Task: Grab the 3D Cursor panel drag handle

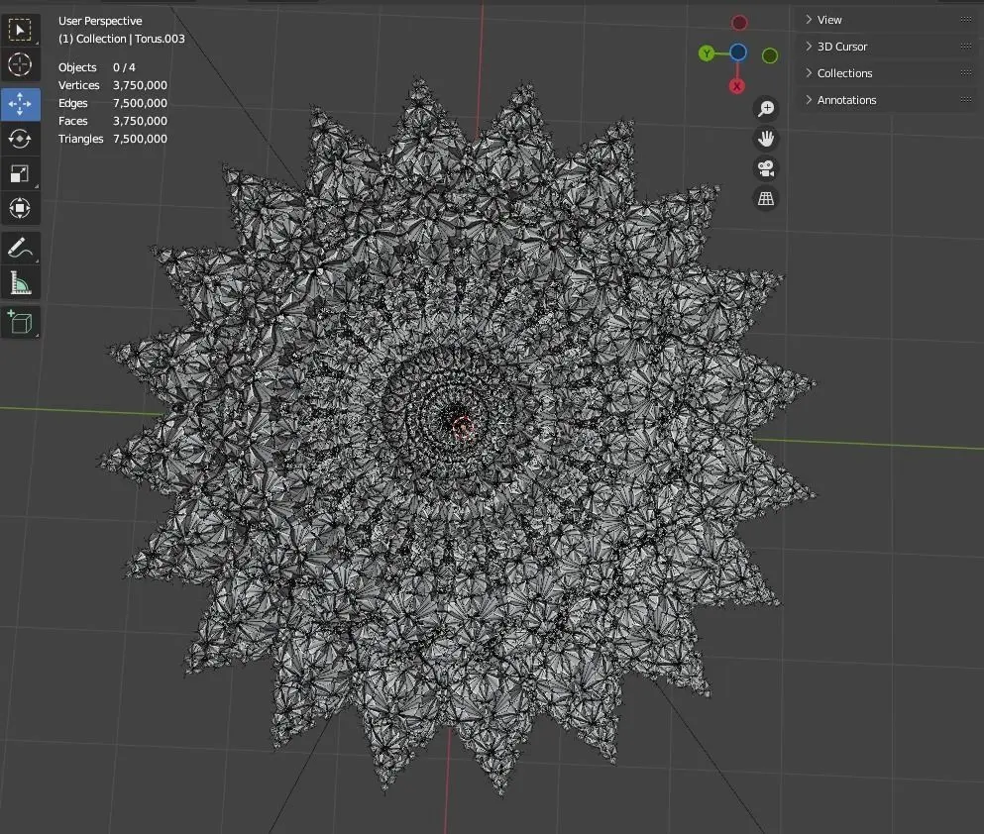Action: pos(966,47)
